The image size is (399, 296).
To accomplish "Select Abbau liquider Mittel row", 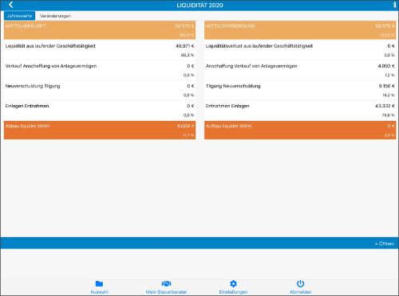I will pyautogui.click(x=100, y=130).
